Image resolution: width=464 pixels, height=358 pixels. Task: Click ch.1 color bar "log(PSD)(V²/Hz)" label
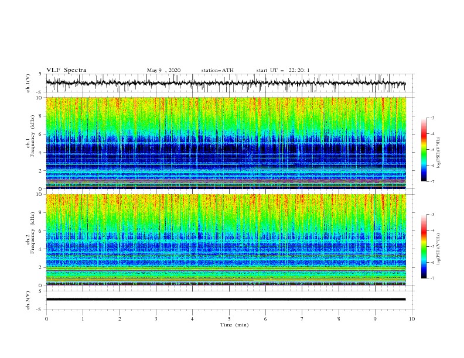(x=439, y=153)
